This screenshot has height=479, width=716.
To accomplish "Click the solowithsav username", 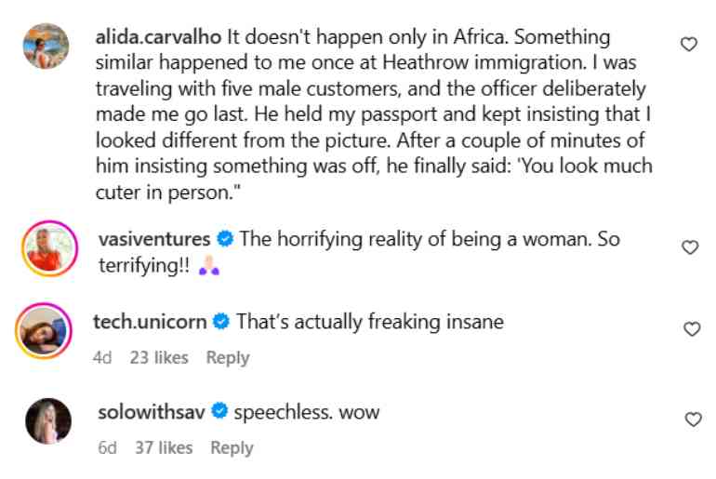I will [x=152, y=411].
